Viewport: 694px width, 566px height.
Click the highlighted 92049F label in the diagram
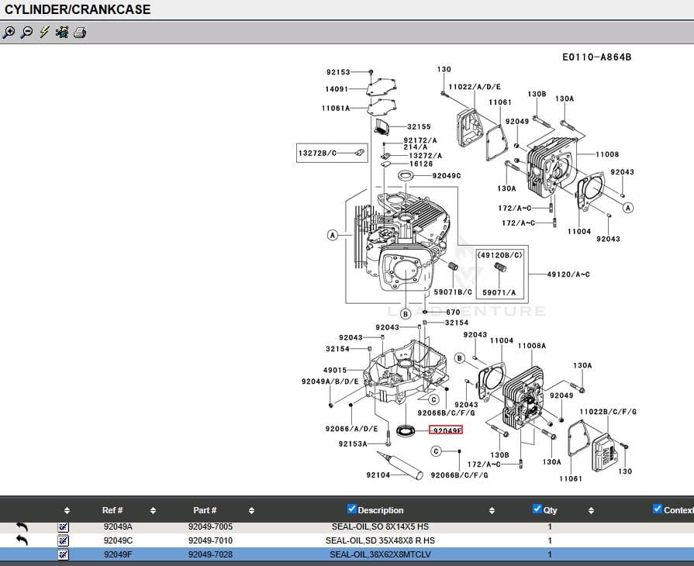point(447,430)
